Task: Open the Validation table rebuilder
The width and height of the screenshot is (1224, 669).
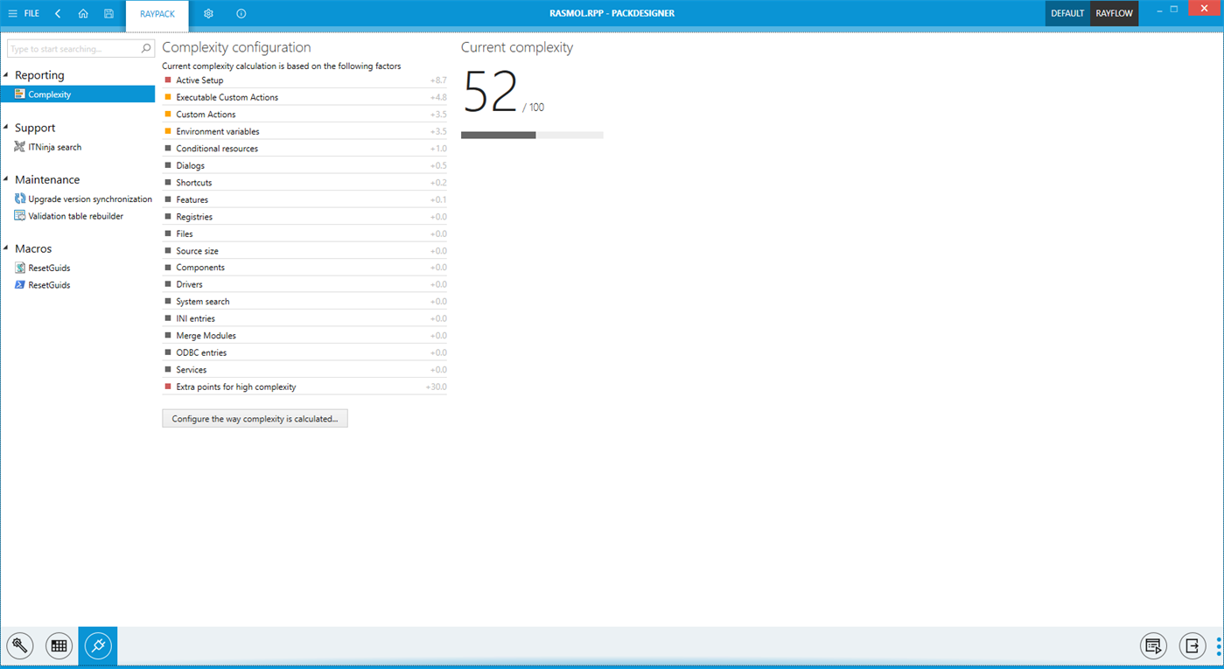Action: 77,215
